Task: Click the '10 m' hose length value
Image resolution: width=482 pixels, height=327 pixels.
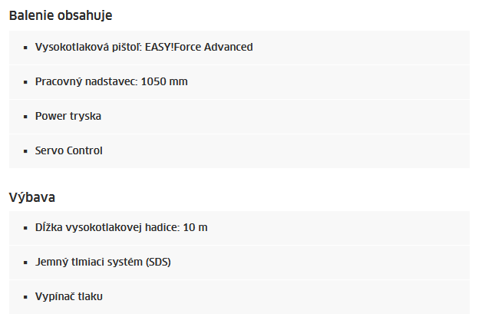Action: pyautogui.click(x=195, y=227)
